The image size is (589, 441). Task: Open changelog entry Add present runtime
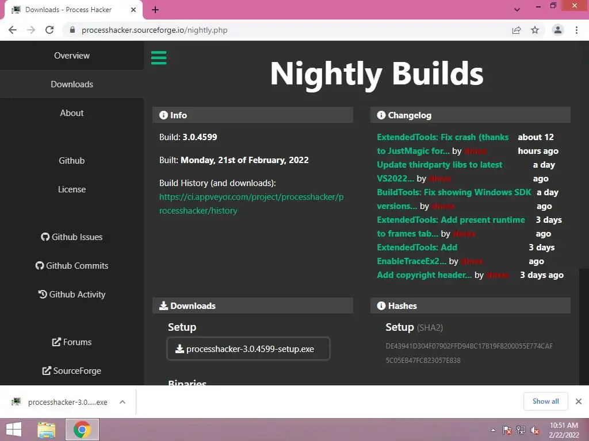(x=451, y=226)
